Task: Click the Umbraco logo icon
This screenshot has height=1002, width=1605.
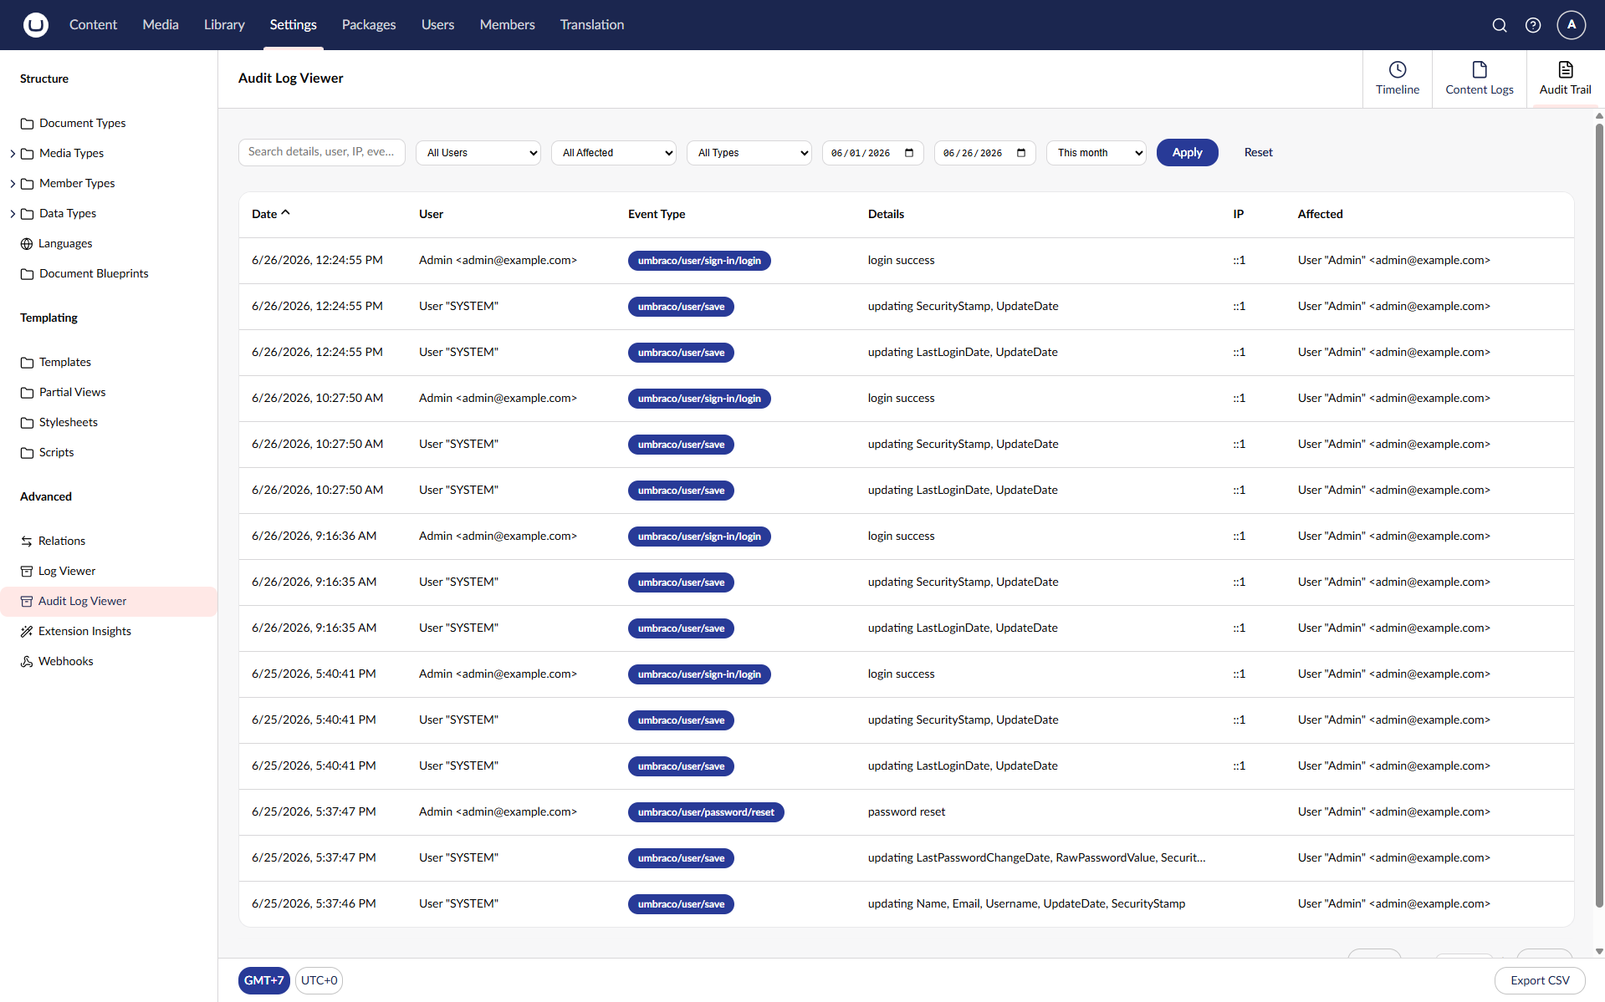Action: pos(35,25)
